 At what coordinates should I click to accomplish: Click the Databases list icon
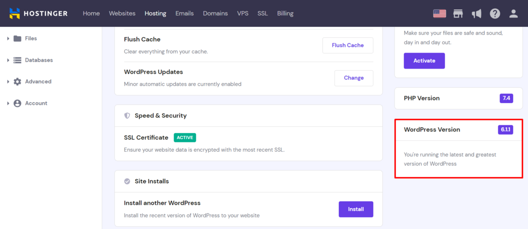click(x=18, y=60)
